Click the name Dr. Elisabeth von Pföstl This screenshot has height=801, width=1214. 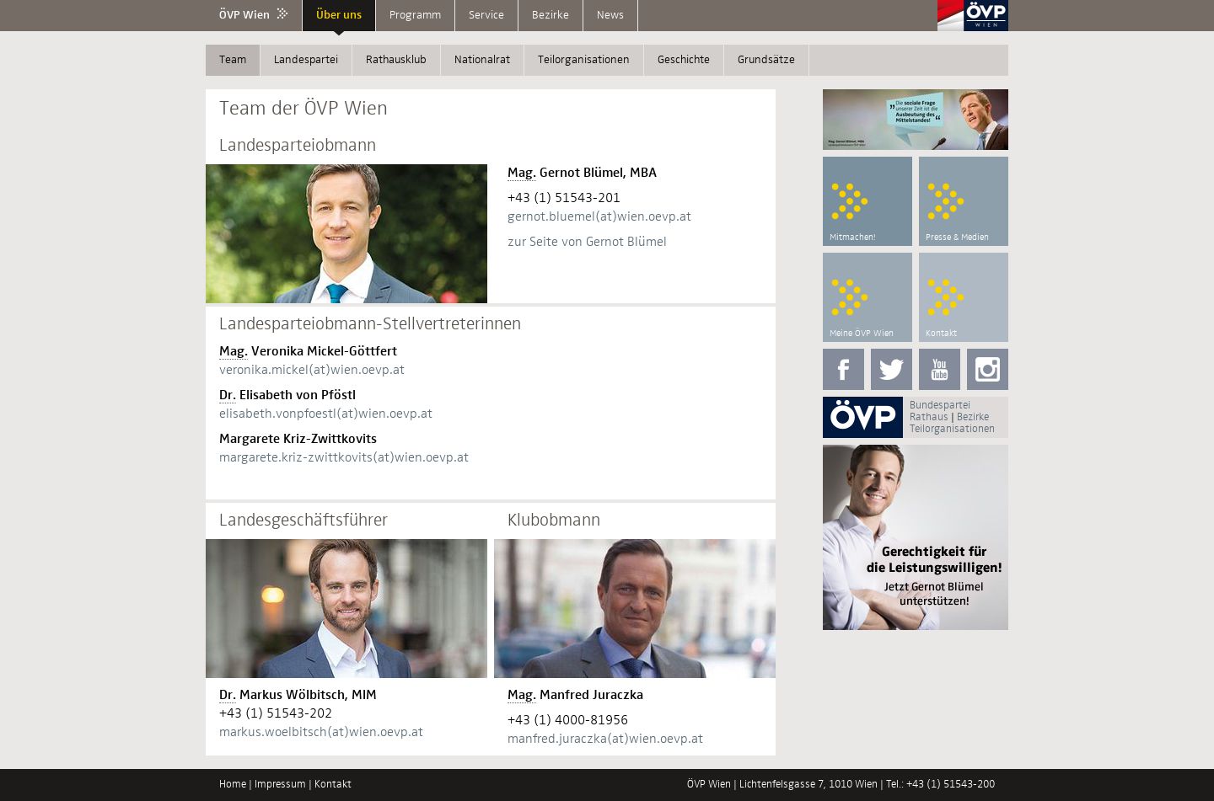tap(287, 395)
